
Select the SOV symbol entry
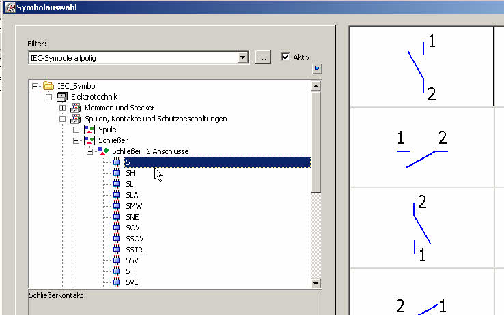click(x=132, y=228)
